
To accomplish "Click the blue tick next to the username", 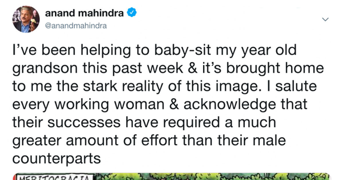I will [132, 13].
